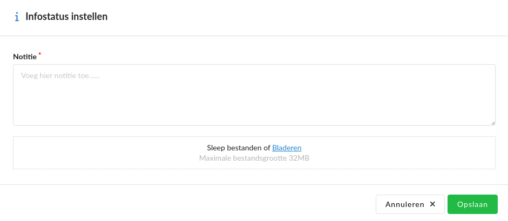508x221 pixels.
Task: Open the Bladeren file browse link
Action: click(287, 148)
